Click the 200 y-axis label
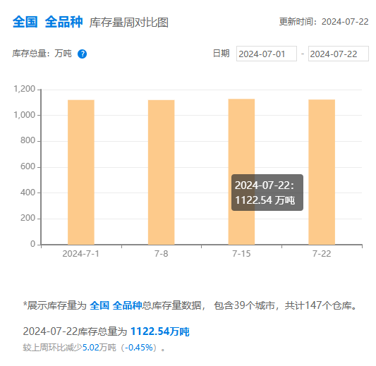Screen dimensions: 376x366 (28, 218)
